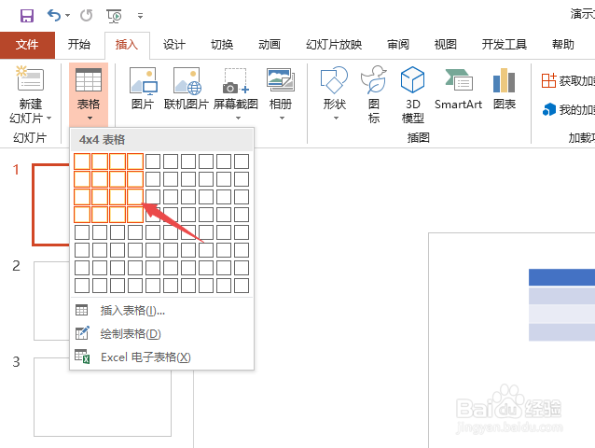Open the 视图 (View) tab
Image resolution: width=595 pixels, height=448 pixels.
pyautogui.click(x=446, y=45)
